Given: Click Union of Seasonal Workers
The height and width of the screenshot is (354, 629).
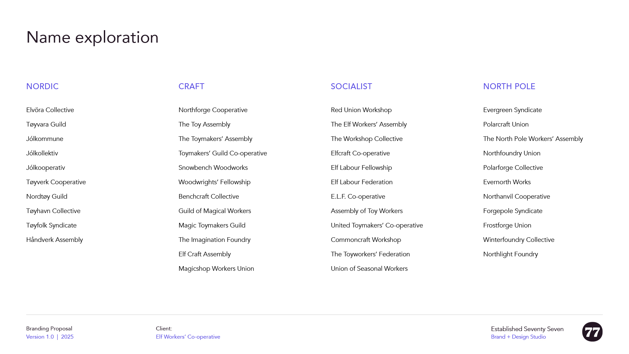Looking at the screenshot, I should point(369,268).
